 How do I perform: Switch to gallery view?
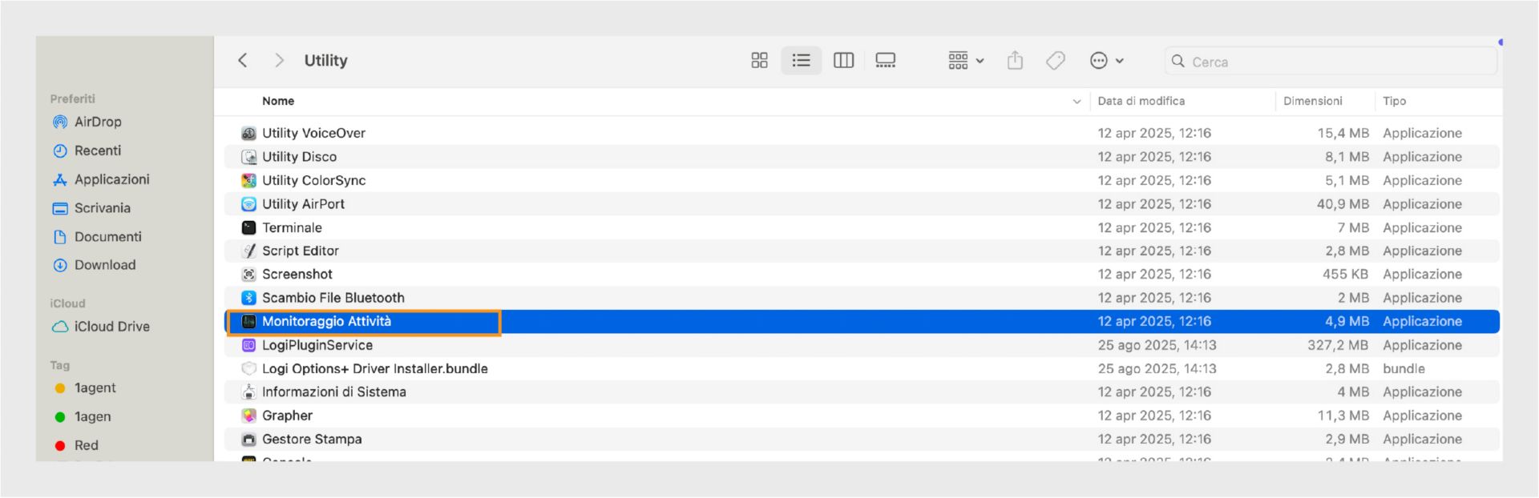[x=885, y=61]
